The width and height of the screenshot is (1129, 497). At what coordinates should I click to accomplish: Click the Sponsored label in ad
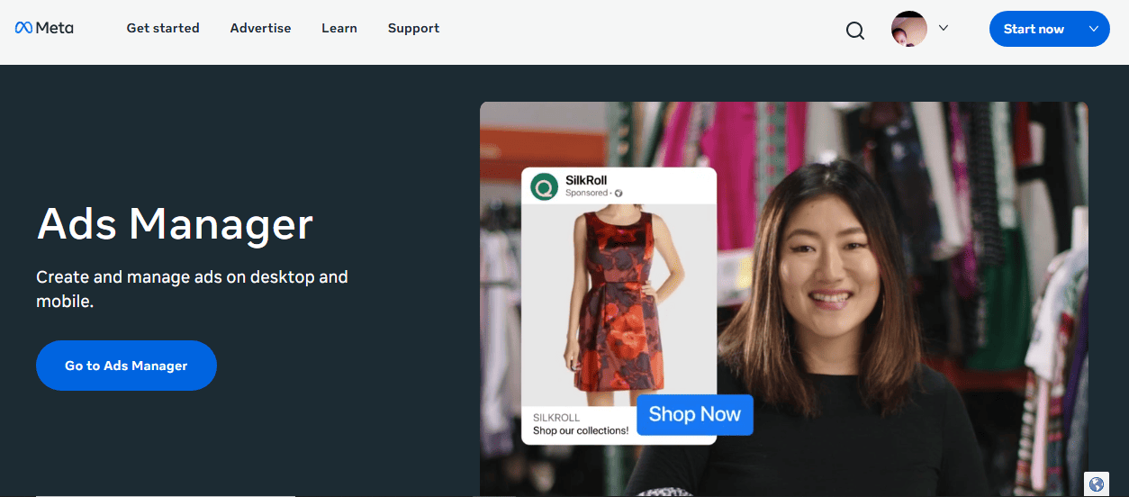coord(587,193)
